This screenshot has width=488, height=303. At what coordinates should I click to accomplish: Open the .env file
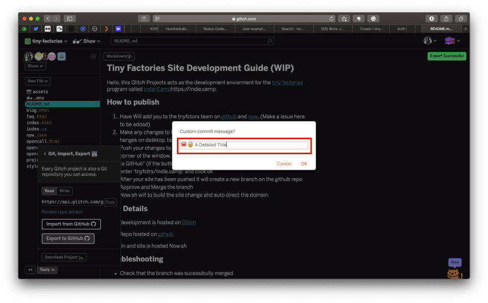[x=35, y=98]
